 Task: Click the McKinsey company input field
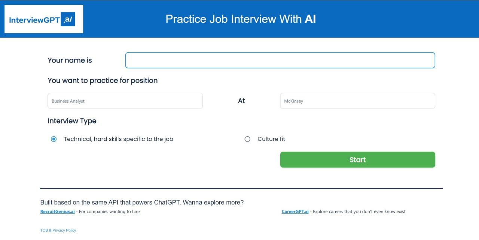coord(357,101)
